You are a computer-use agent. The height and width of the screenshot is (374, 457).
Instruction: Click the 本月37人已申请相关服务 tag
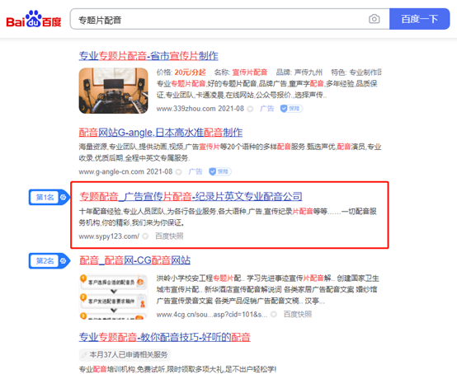(x=125, y=355)
